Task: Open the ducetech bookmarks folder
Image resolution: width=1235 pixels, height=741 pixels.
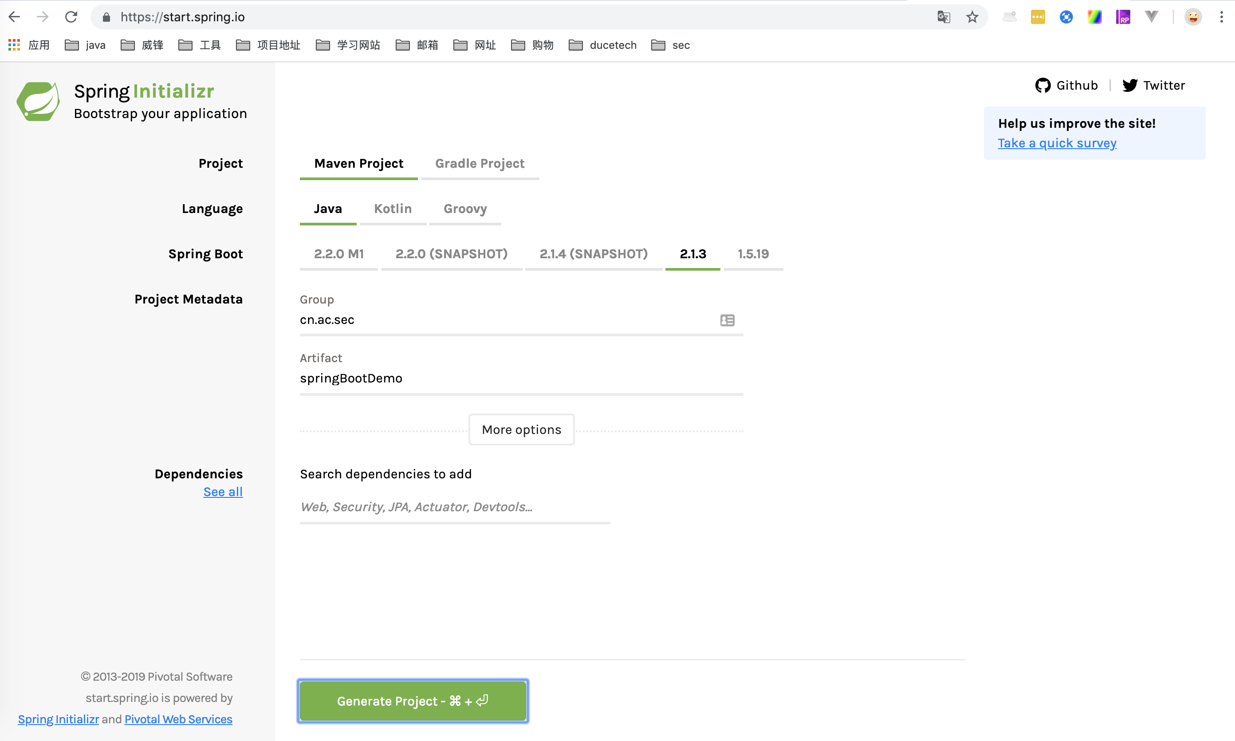Action: (x=602, y=45)
